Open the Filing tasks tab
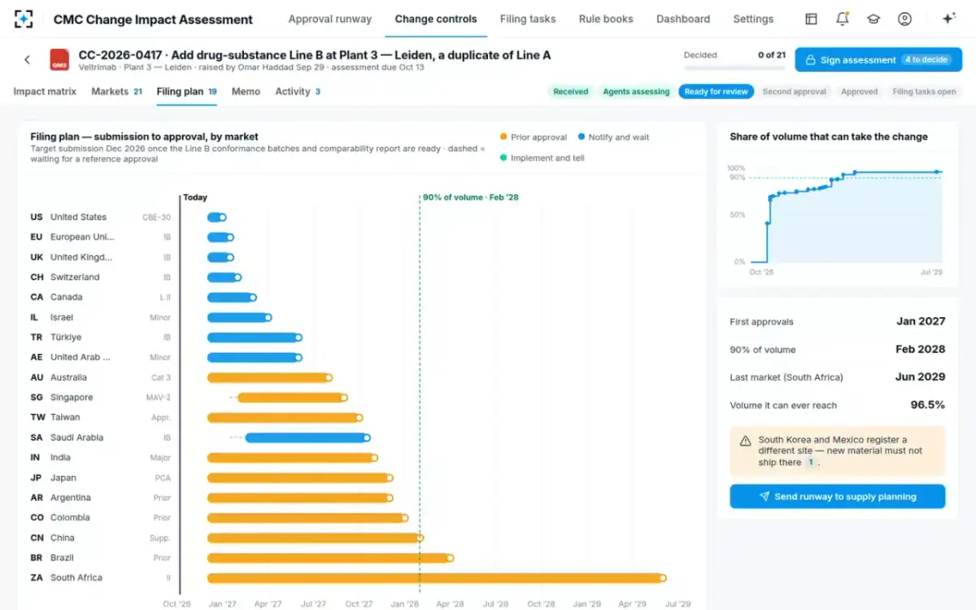The height and width of the screenshot is (610, 976). point(528,19)
